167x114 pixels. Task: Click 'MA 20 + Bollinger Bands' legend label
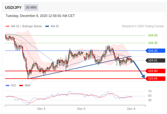[26, 26]
